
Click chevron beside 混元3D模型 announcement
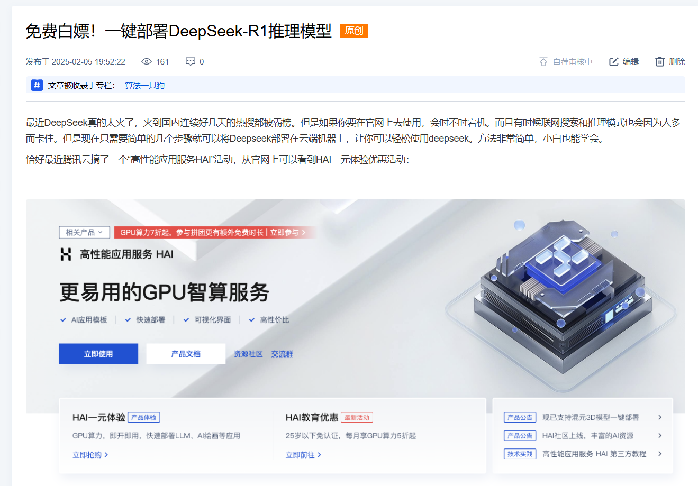pyautogui.click(x=660, y=417)
